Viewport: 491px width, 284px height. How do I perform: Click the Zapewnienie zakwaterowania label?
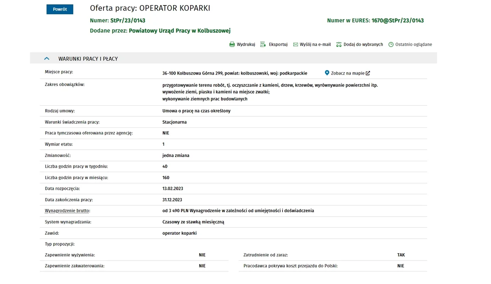click(x=74, y=266)
